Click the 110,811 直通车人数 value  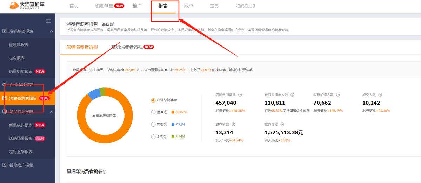point(275,103)
